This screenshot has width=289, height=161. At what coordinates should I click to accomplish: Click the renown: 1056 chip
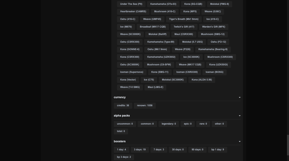tap(145, 105)
